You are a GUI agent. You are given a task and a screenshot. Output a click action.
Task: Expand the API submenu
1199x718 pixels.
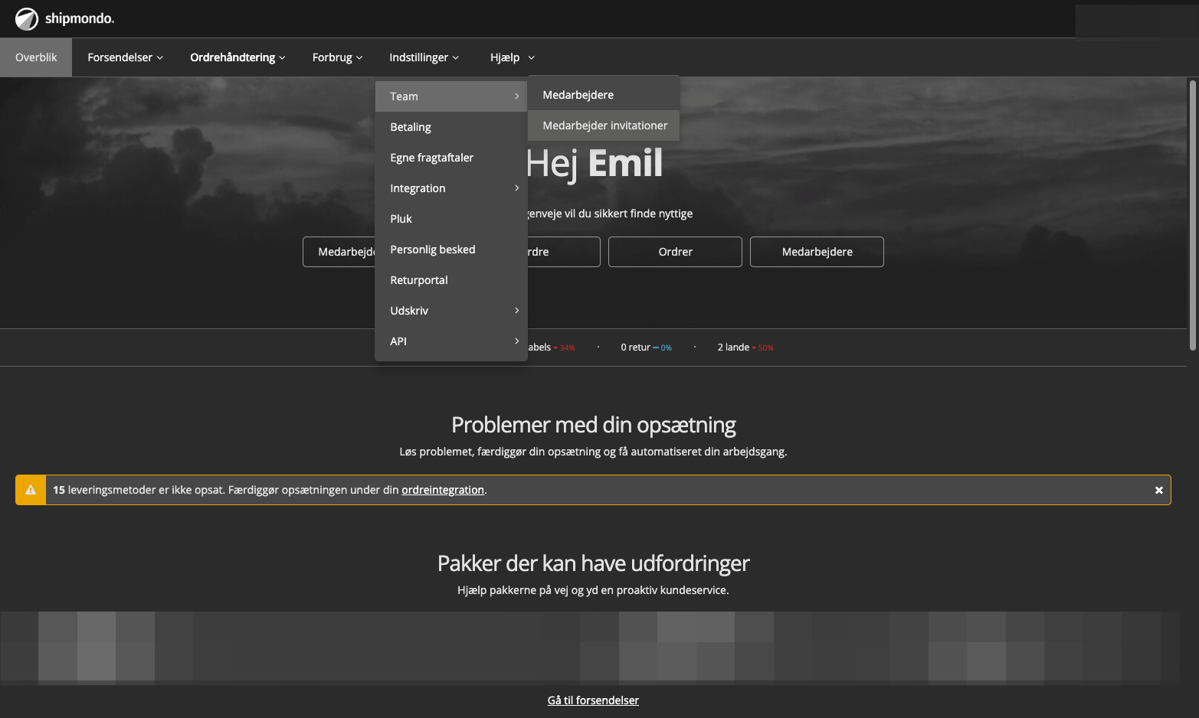[x=451, y=341]
